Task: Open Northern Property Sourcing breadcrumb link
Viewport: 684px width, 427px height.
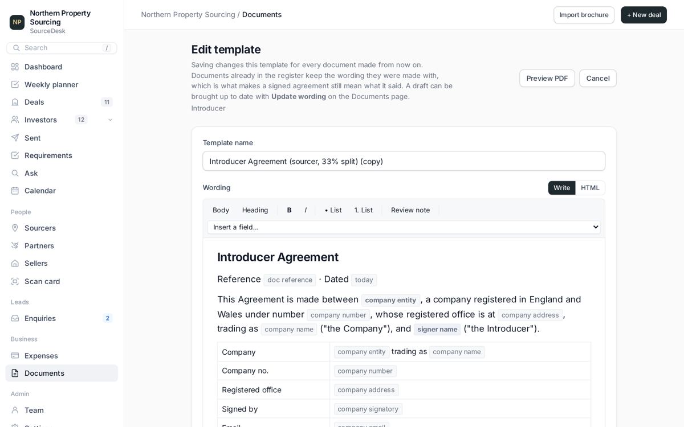Action: click(x=188, y=15)
